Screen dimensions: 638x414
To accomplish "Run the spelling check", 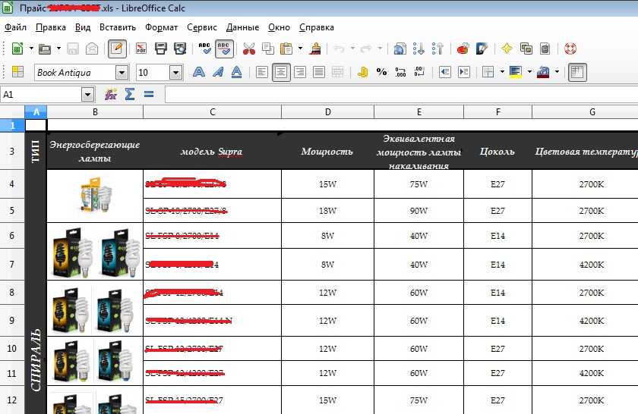I will click(x=204, y=49).
